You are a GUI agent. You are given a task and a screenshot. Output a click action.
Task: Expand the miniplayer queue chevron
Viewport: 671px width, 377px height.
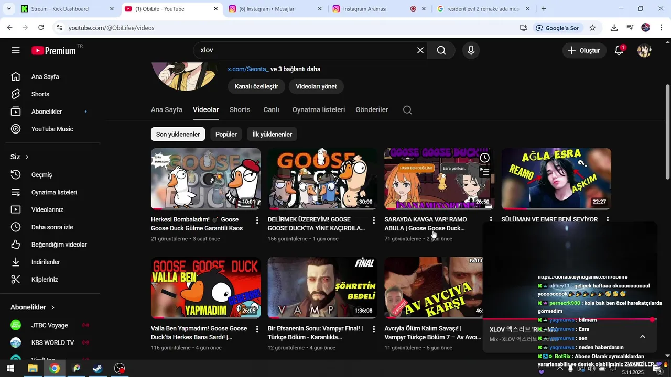point(643,337)
